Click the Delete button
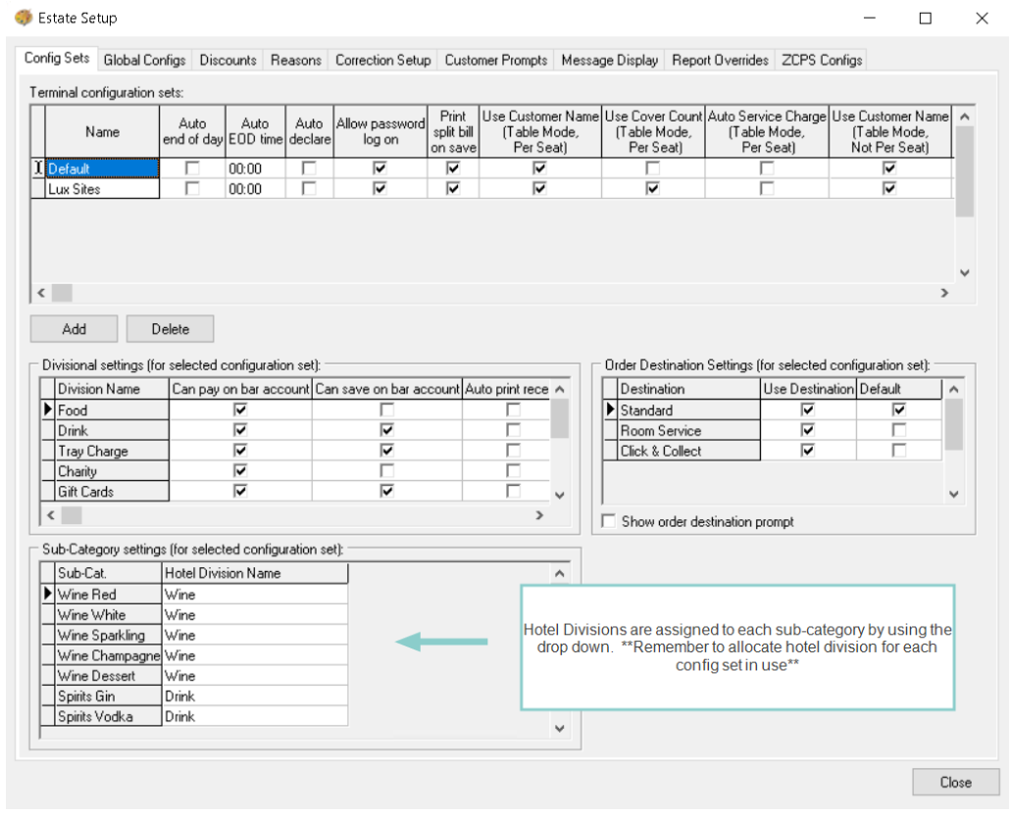 170,329
